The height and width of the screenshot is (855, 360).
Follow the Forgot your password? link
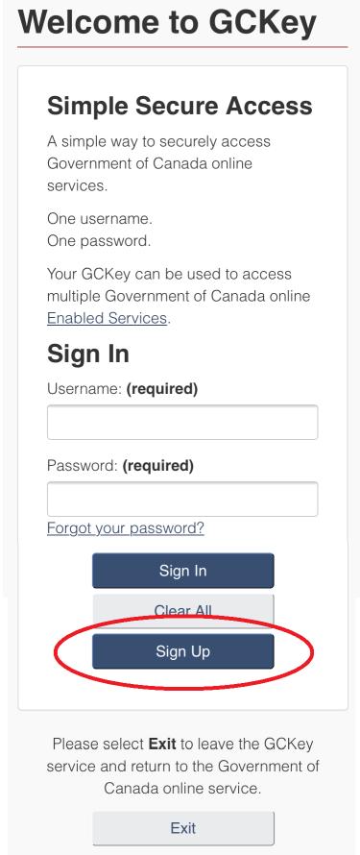(x=126, y=527)
